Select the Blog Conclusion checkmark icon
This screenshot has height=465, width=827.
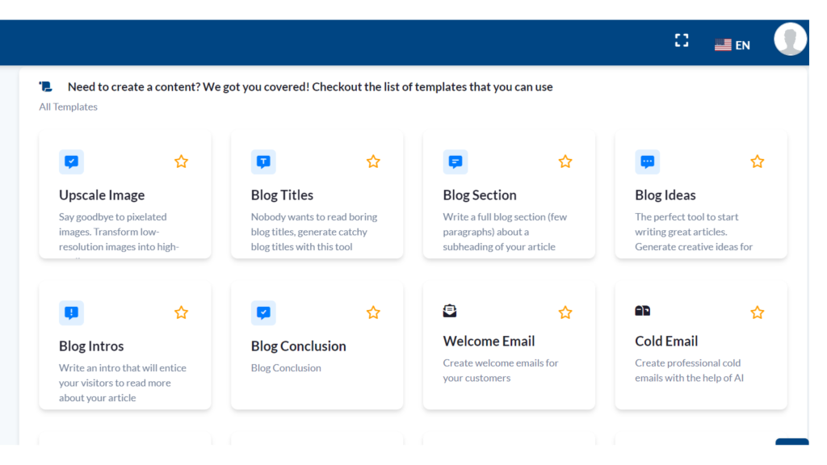click(263, 312)
